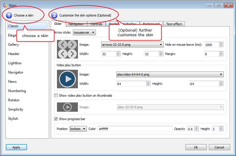Switch to the Controls tab
Image resolution: width=236 pixels, height=156 pixels.
96,24
